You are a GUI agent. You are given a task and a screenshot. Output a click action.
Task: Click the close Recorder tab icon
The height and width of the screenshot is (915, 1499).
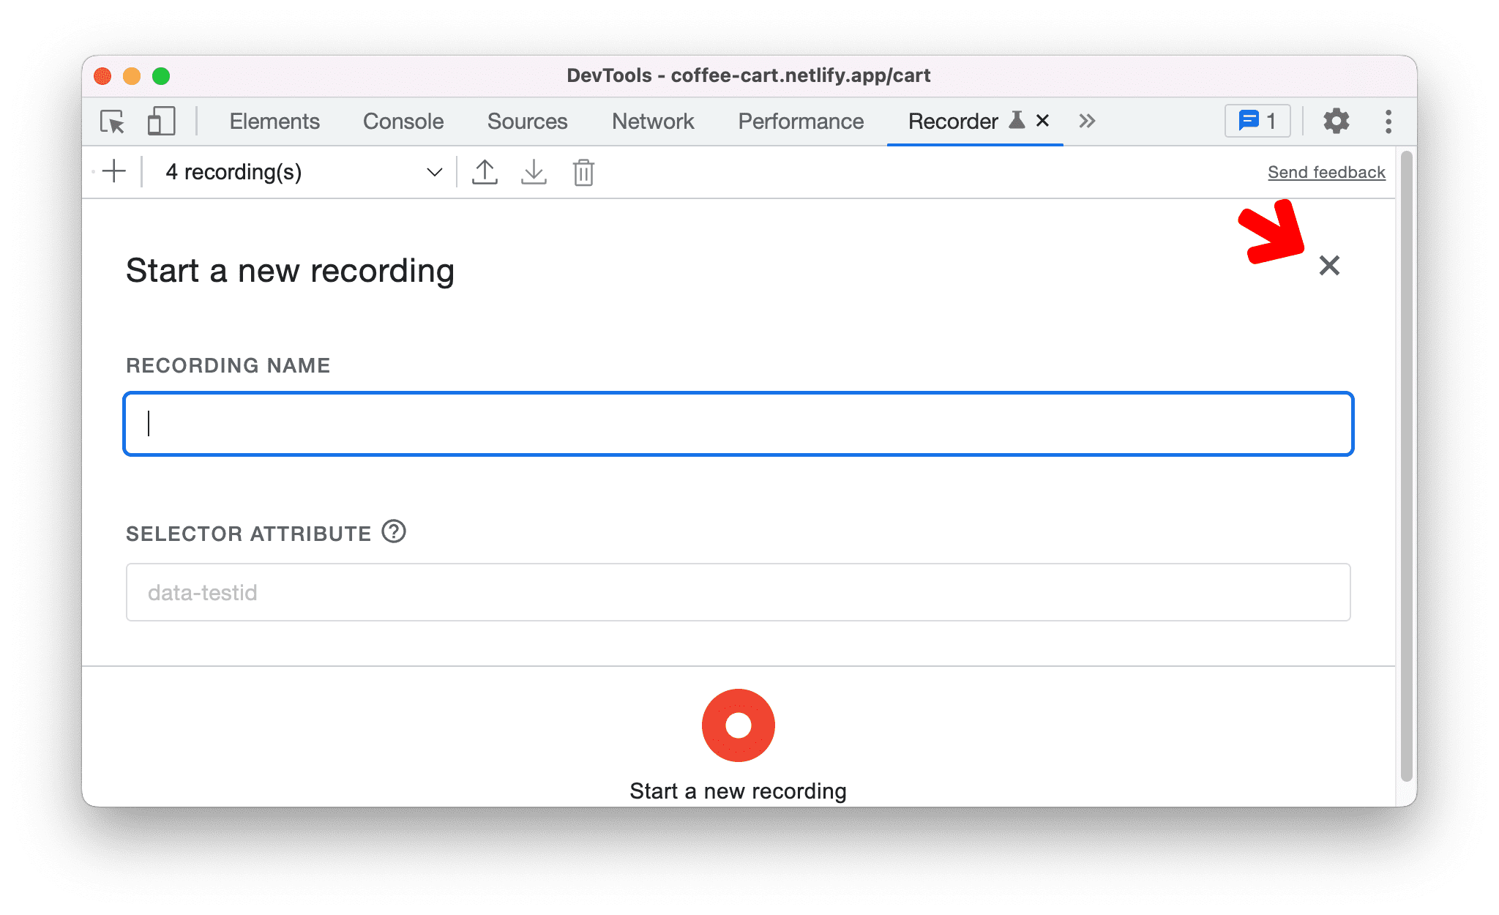pyautogui.click(x=1043, y=120)
